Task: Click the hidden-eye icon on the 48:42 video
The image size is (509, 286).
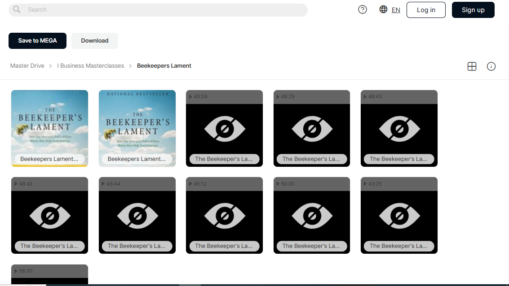Action: (x=50, y=216)
